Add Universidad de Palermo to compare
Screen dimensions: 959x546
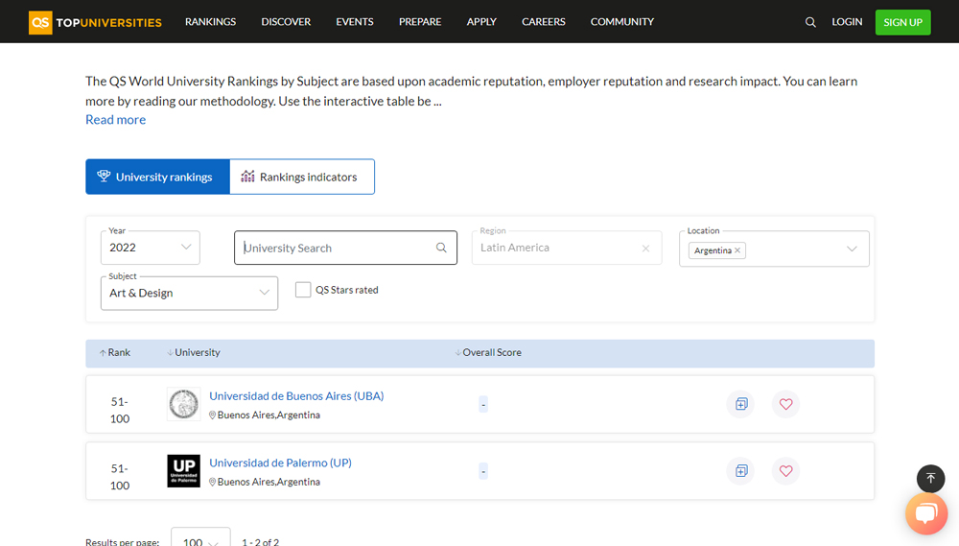coord(741,471)
